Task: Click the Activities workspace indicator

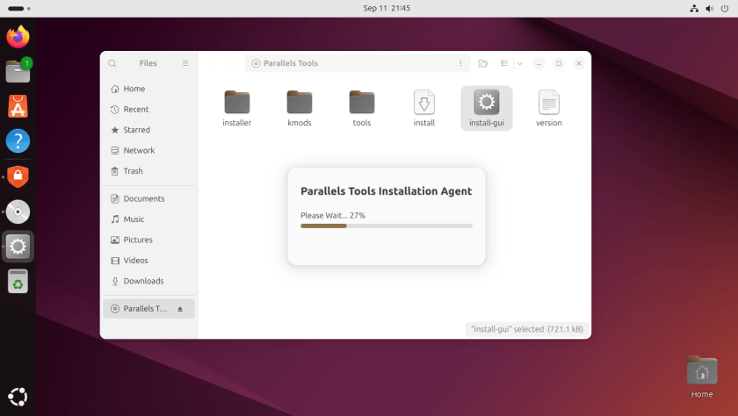Action: (18, 9)
